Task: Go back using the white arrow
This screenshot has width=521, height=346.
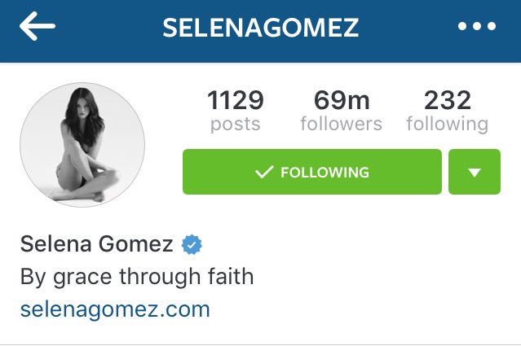Action: tap(38, 26)
